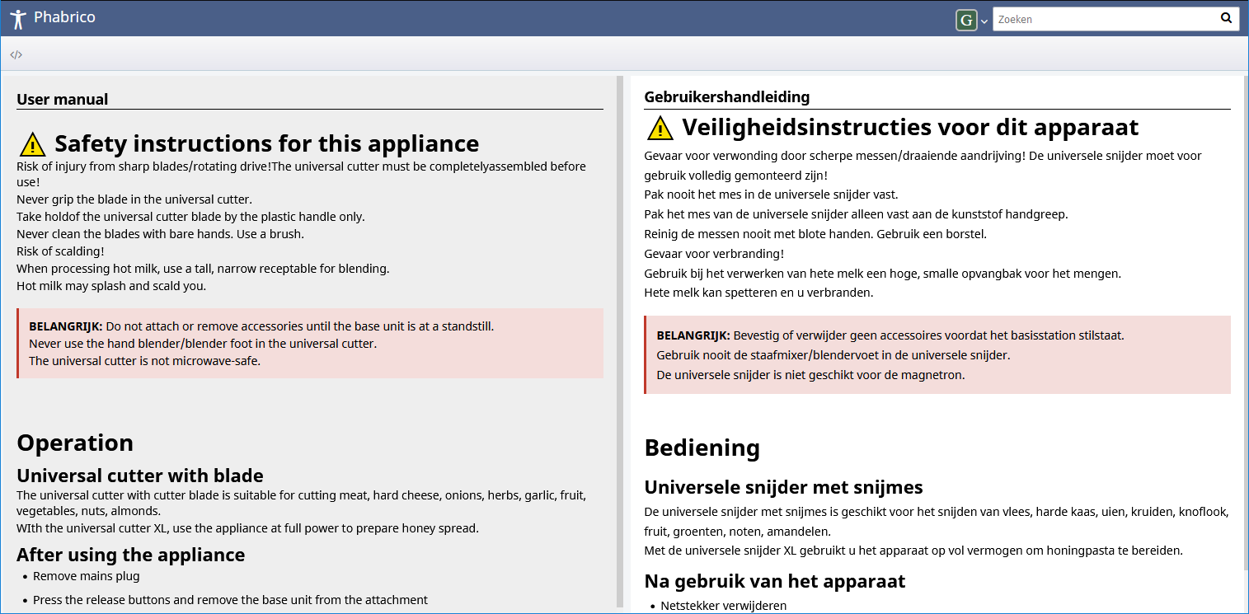1249x614 pixels.
Task: Click heading 'Na gebruik van het apparaat'
Action: coord(775,581)
